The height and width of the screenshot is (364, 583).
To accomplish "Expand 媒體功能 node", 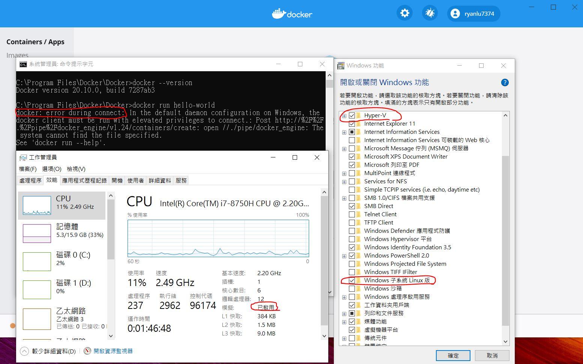I will click(x=344, y=322).
